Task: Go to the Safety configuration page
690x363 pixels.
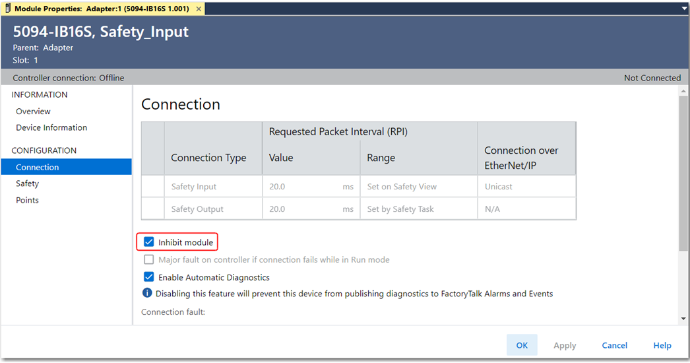Action: click(28, 183)
